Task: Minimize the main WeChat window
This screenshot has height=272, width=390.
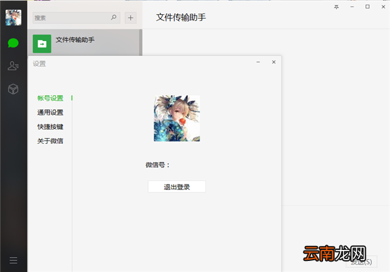Action: 352,7
